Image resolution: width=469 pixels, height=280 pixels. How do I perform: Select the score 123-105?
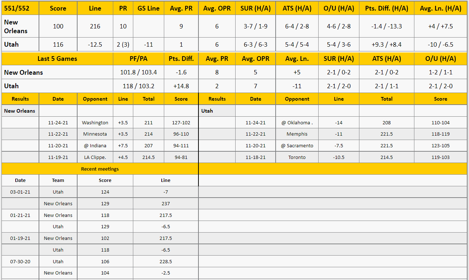[441, 145]
